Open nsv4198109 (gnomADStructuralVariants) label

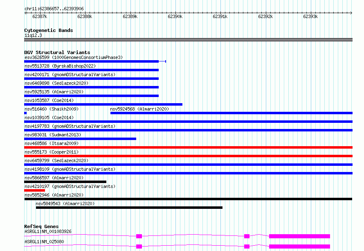tap(70, 169)
